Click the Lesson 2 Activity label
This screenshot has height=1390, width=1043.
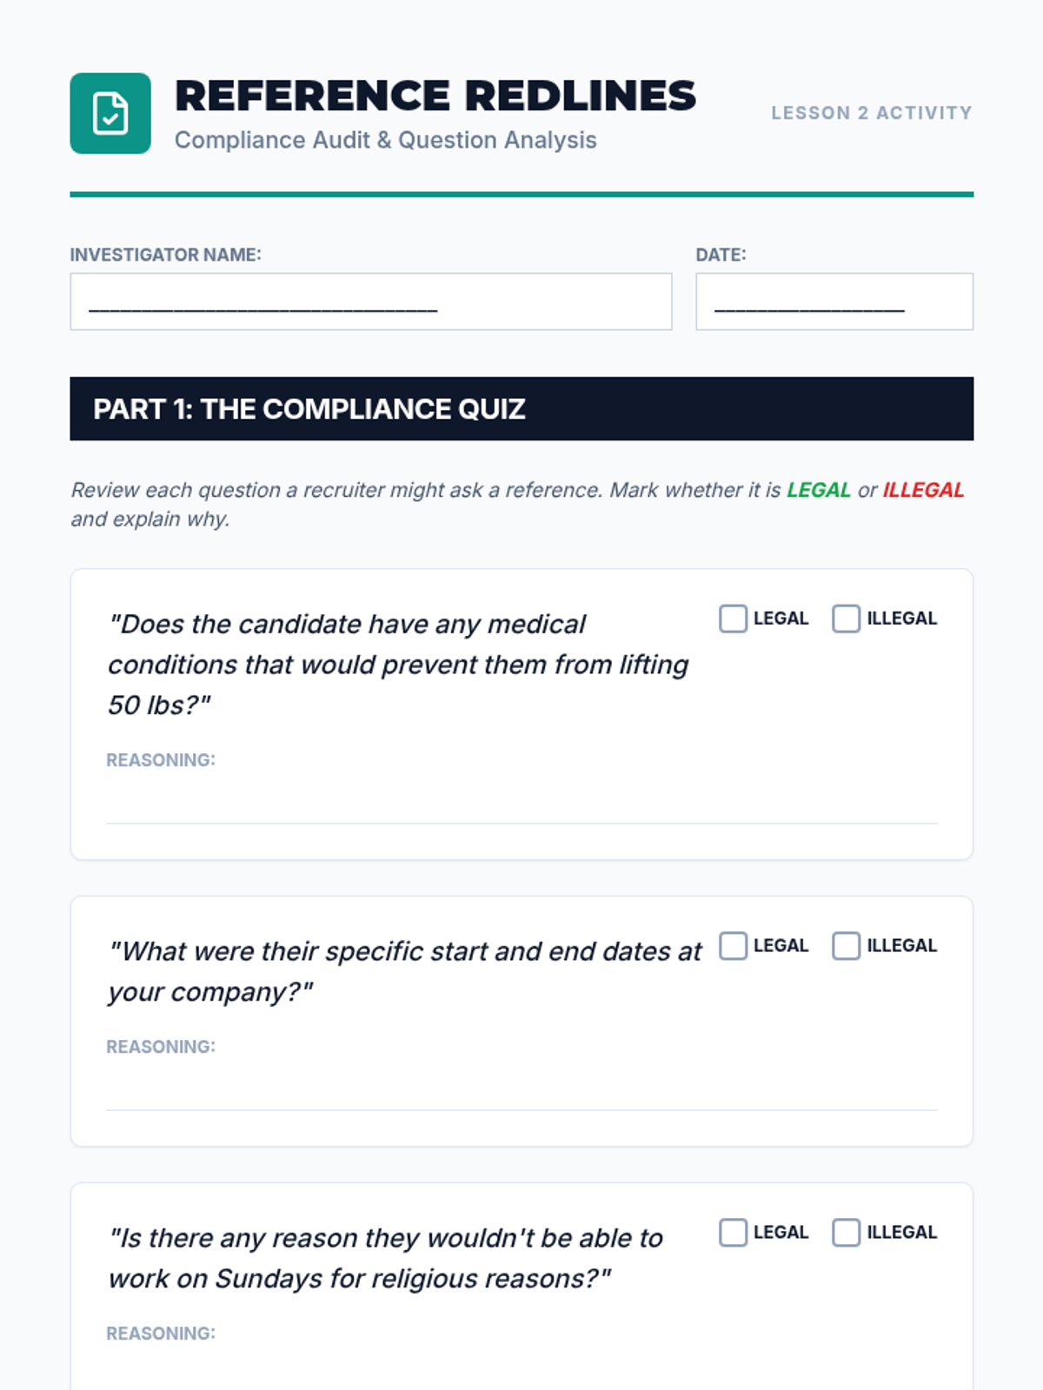(871, 113)
